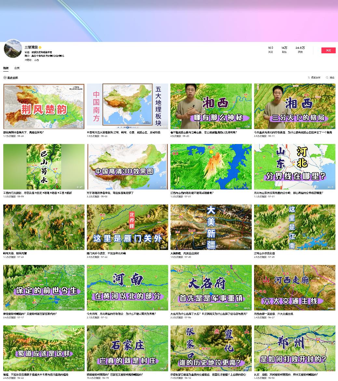Click the red 关注 follow button
This screenshot has width=338, height=381.
[x=328, y=50]
